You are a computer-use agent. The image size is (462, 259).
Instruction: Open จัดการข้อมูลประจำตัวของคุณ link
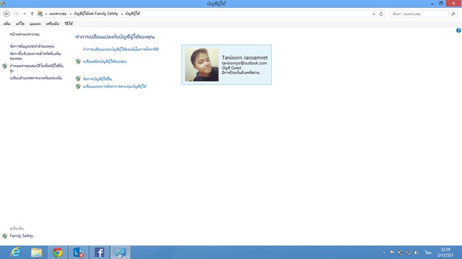click(32, 46)
